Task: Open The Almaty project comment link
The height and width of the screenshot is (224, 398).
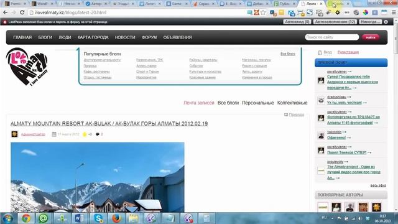Action: pyautogui.click(x=354, y=172)
